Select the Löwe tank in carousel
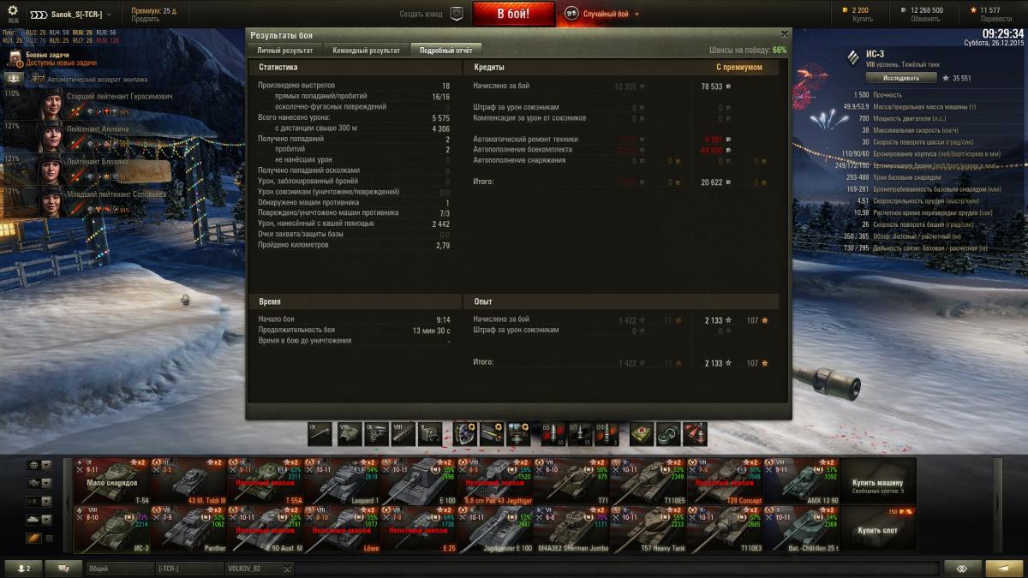 pos(343,529)
